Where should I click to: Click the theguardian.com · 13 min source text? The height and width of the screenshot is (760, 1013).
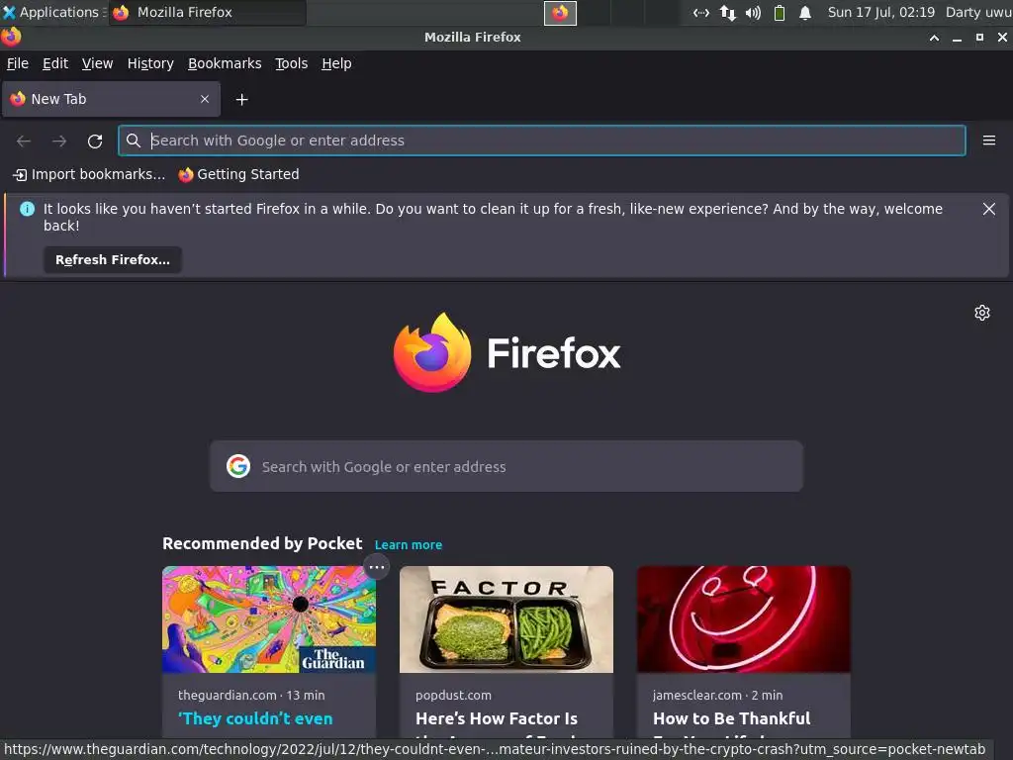click(x=251, y=696)
